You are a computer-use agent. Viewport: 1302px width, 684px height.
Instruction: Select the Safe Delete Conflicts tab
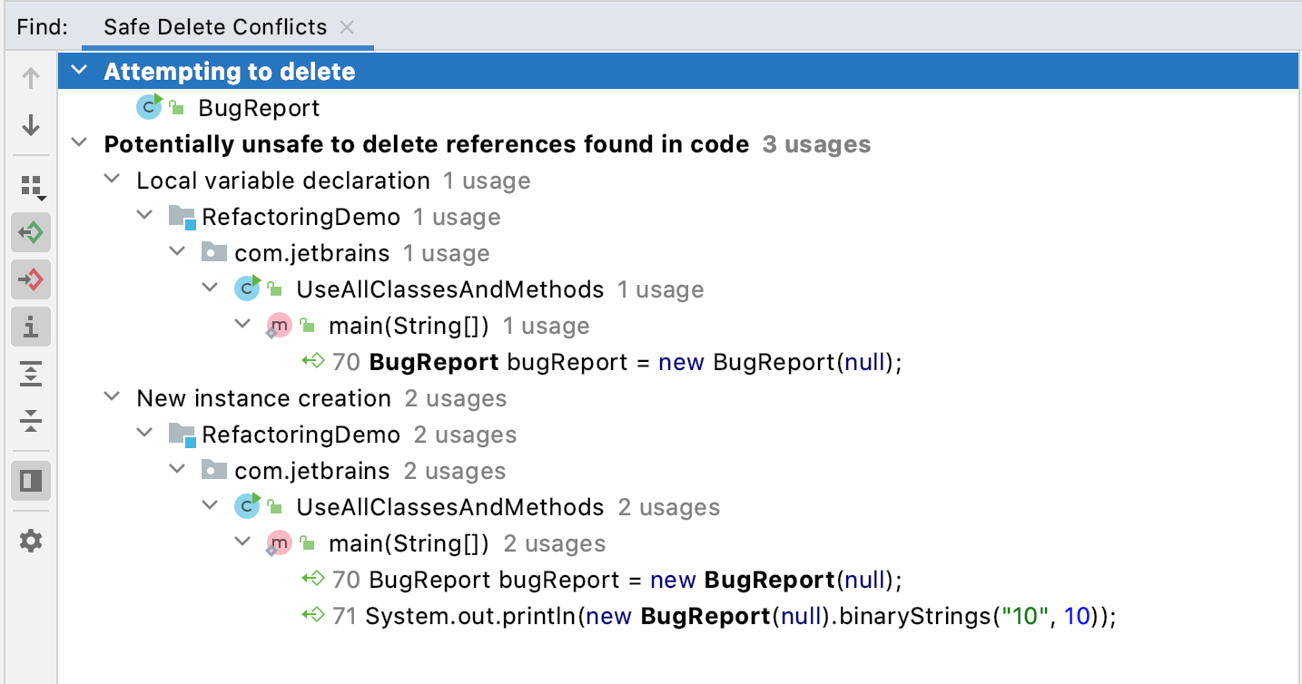click(x=215, y=27)
